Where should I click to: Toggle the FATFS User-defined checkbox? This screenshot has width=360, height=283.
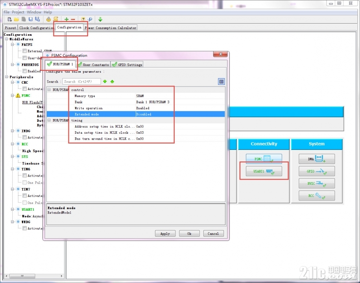(x=24, y=58)
